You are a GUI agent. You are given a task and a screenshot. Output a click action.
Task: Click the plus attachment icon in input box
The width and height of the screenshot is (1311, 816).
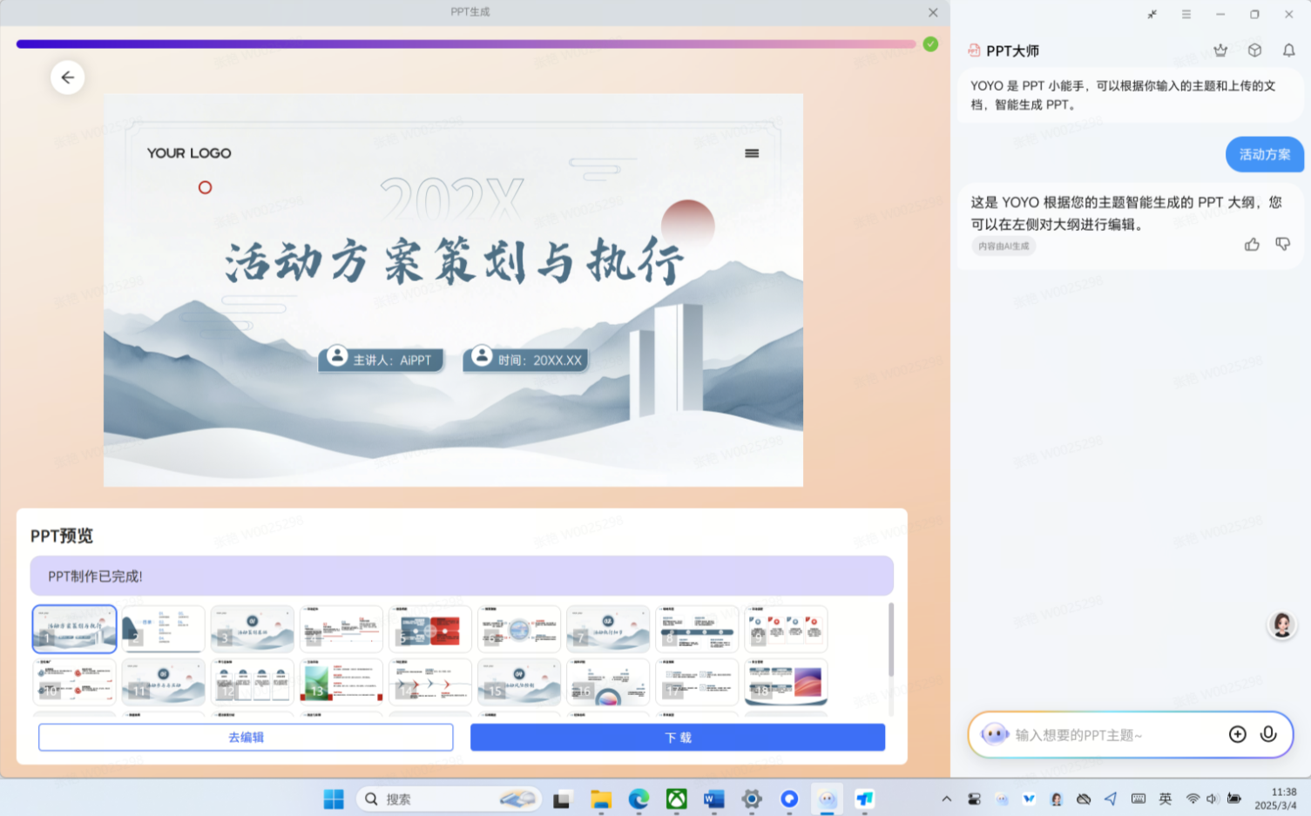[x=1237, y=734]
